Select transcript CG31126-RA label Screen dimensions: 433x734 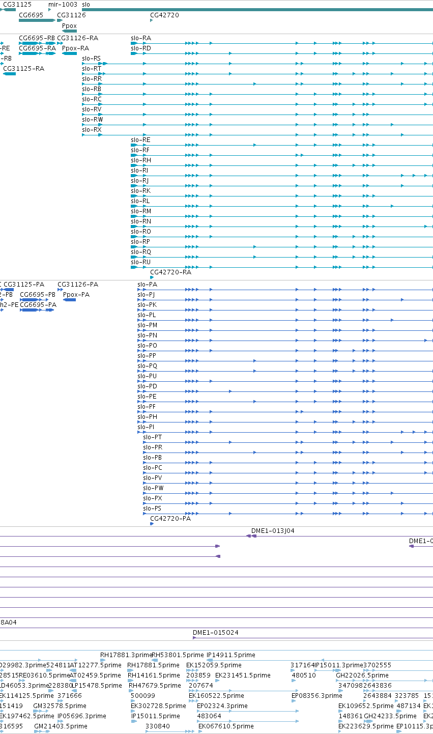tap(77, 38)
